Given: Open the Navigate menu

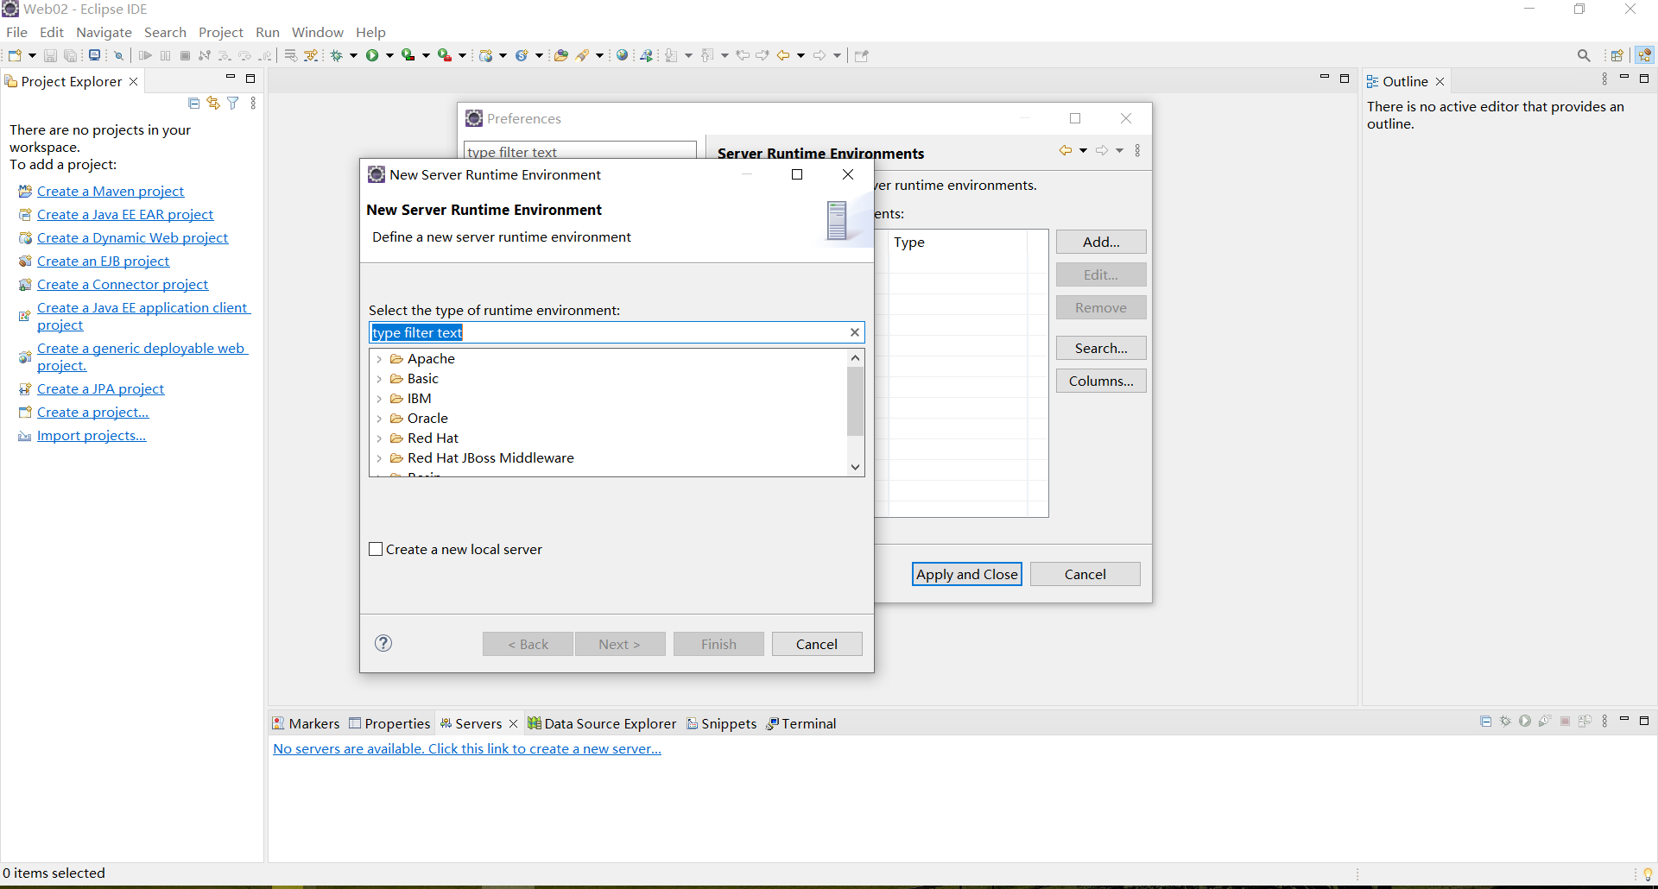Looking at the screenshot, I should 104,32.
